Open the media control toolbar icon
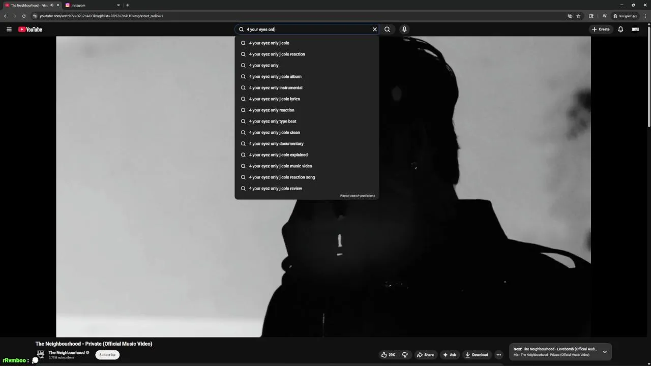The image size is (651, 366). (604, 16)
